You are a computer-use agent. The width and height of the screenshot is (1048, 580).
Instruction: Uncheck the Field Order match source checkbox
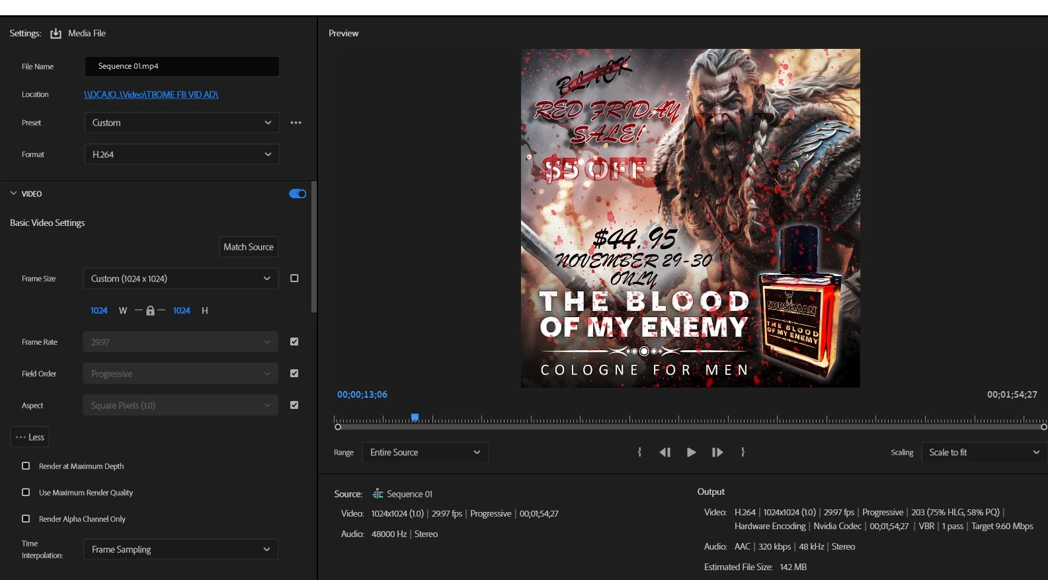click(x=294, y=374)
